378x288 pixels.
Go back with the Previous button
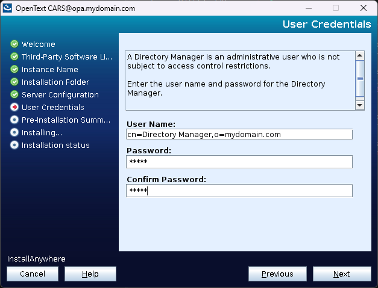click(x=277, y=274)
